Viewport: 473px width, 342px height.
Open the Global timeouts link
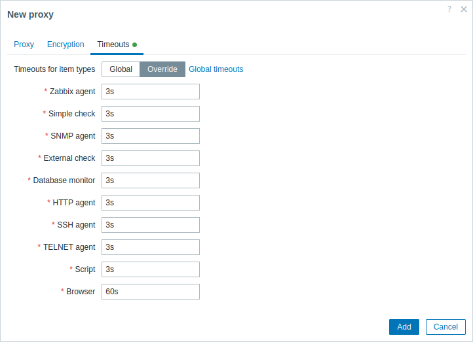pyautogui.click(x=216, y=69)
